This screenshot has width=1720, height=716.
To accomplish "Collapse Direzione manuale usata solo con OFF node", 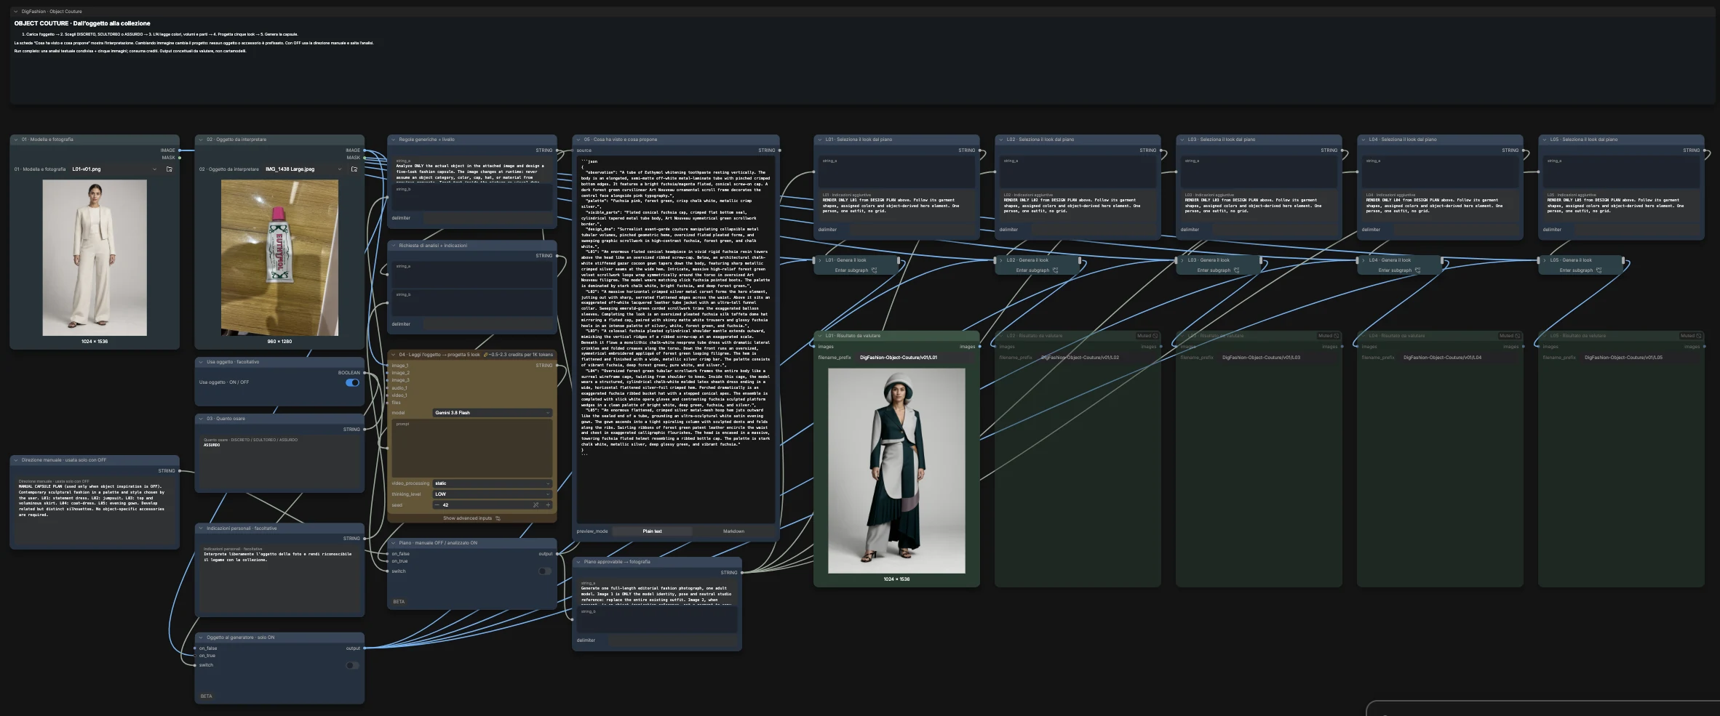I will [16, 460].
